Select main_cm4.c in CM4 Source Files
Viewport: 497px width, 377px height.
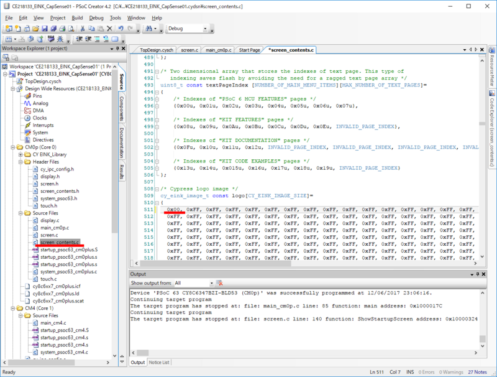pyautogui.click(x=53, y=323)
